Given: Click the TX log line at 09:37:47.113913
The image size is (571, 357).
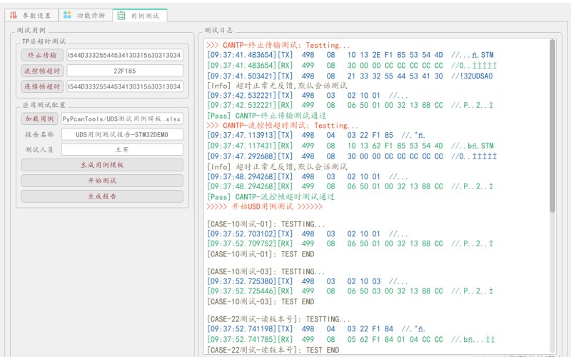Looking at the screenshot, I should tap(316, 135).
